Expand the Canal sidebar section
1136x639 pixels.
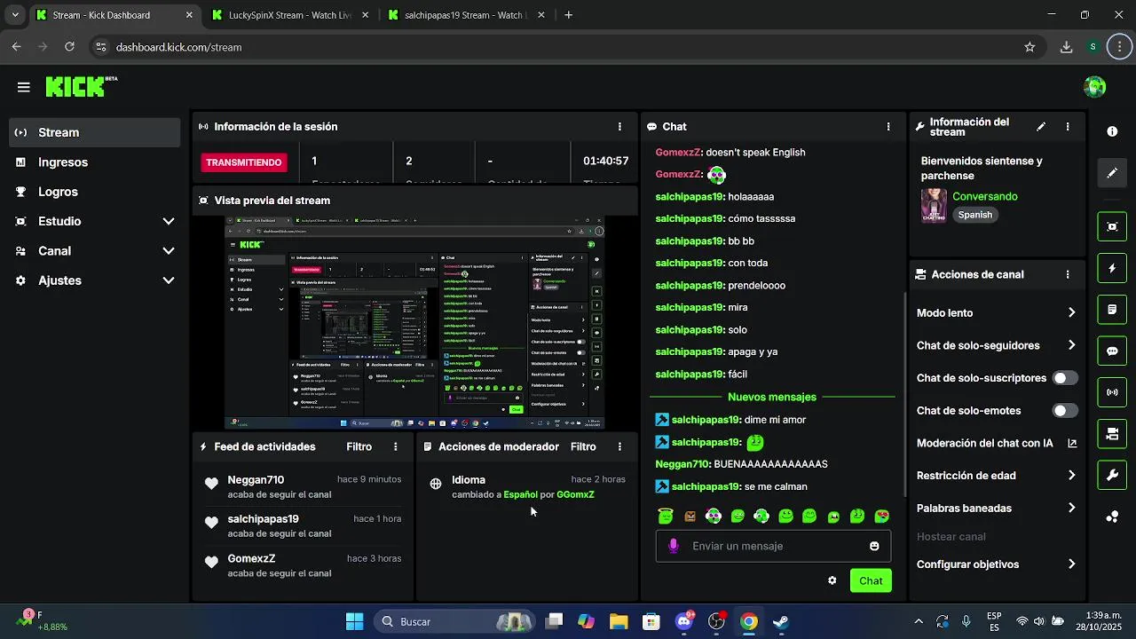click(169, 251)
